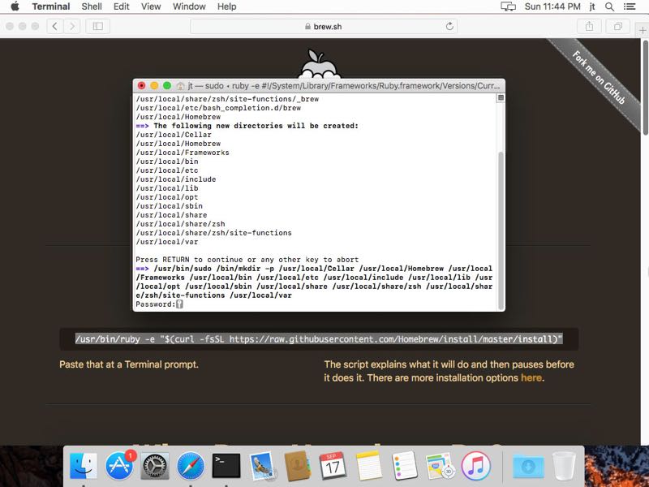
Task: Show all tabs in Safari
Action: (x=618, y=27)
